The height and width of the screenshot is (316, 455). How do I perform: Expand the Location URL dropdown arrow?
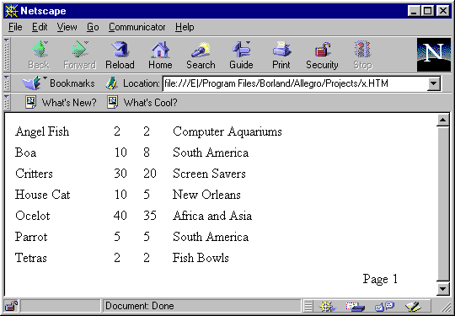(x=434, y=83)
